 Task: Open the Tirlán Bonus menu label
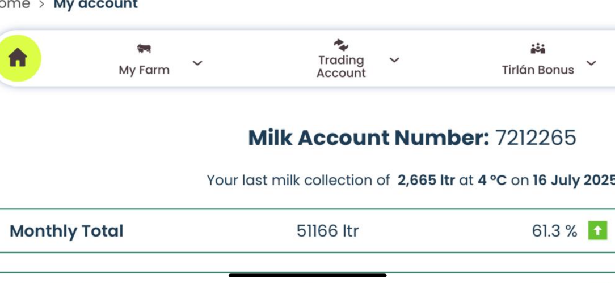538,70
